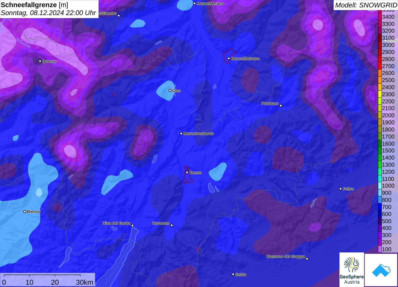Screen dimensions: 398x287
Task: Click the Meran/Merano label text
Action: pyautogui.click(x=210, y=3)
